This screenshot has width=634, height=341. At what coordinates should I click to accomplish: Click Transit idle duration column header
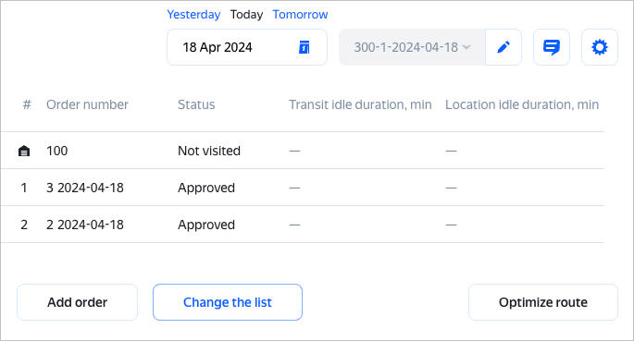[360, 104]
